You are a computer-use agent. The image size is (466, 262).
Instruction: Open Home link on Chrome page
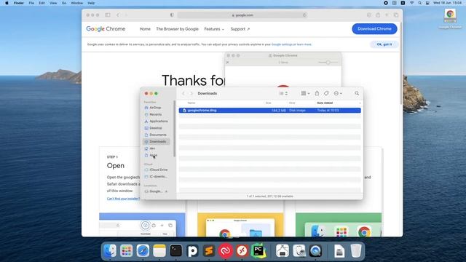[x=145, y=29]
